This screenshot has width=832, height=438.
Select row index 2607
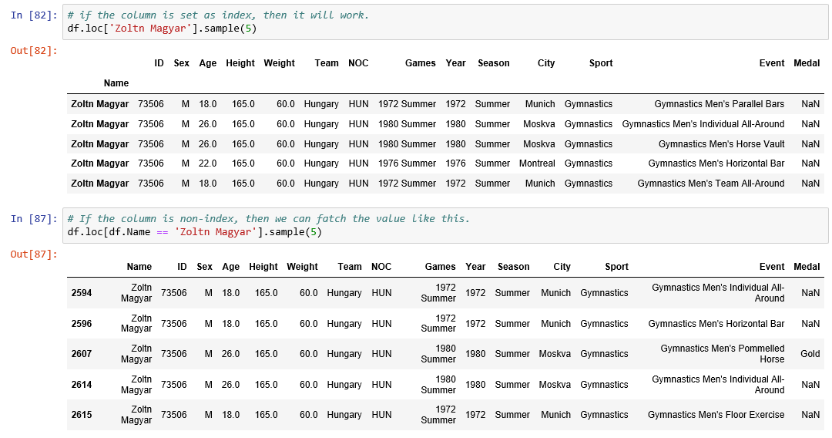coord(81,354)
